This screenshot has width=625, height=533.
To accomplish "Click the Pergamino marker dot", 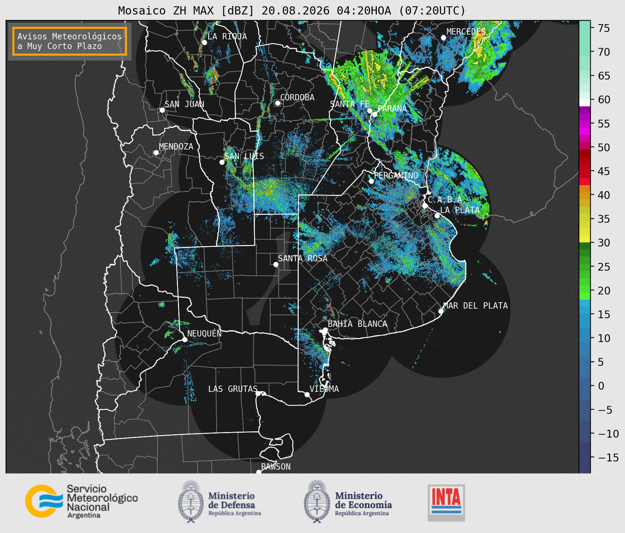I will [x=372, y=181].
